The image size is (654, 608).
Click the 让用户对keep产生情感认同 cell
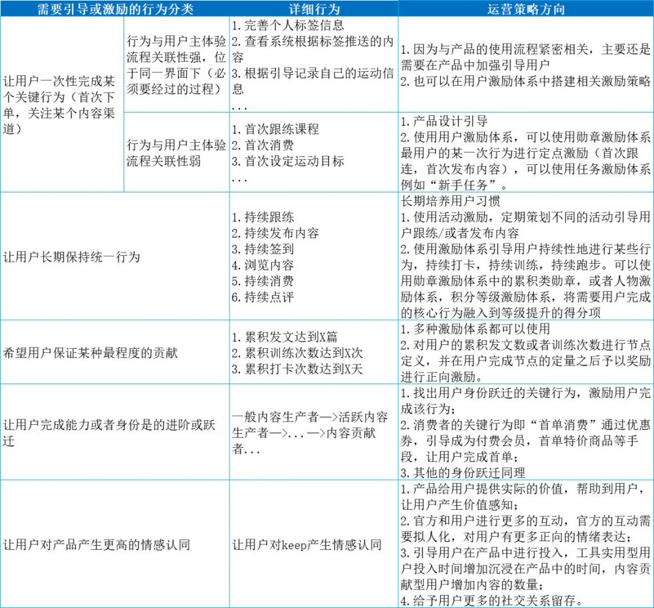click(x=307, y=545)
